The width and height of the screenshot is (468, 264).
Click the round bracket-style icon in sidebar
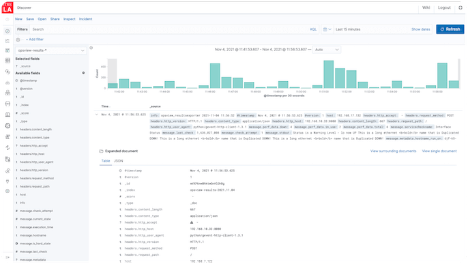click(8, 104)
